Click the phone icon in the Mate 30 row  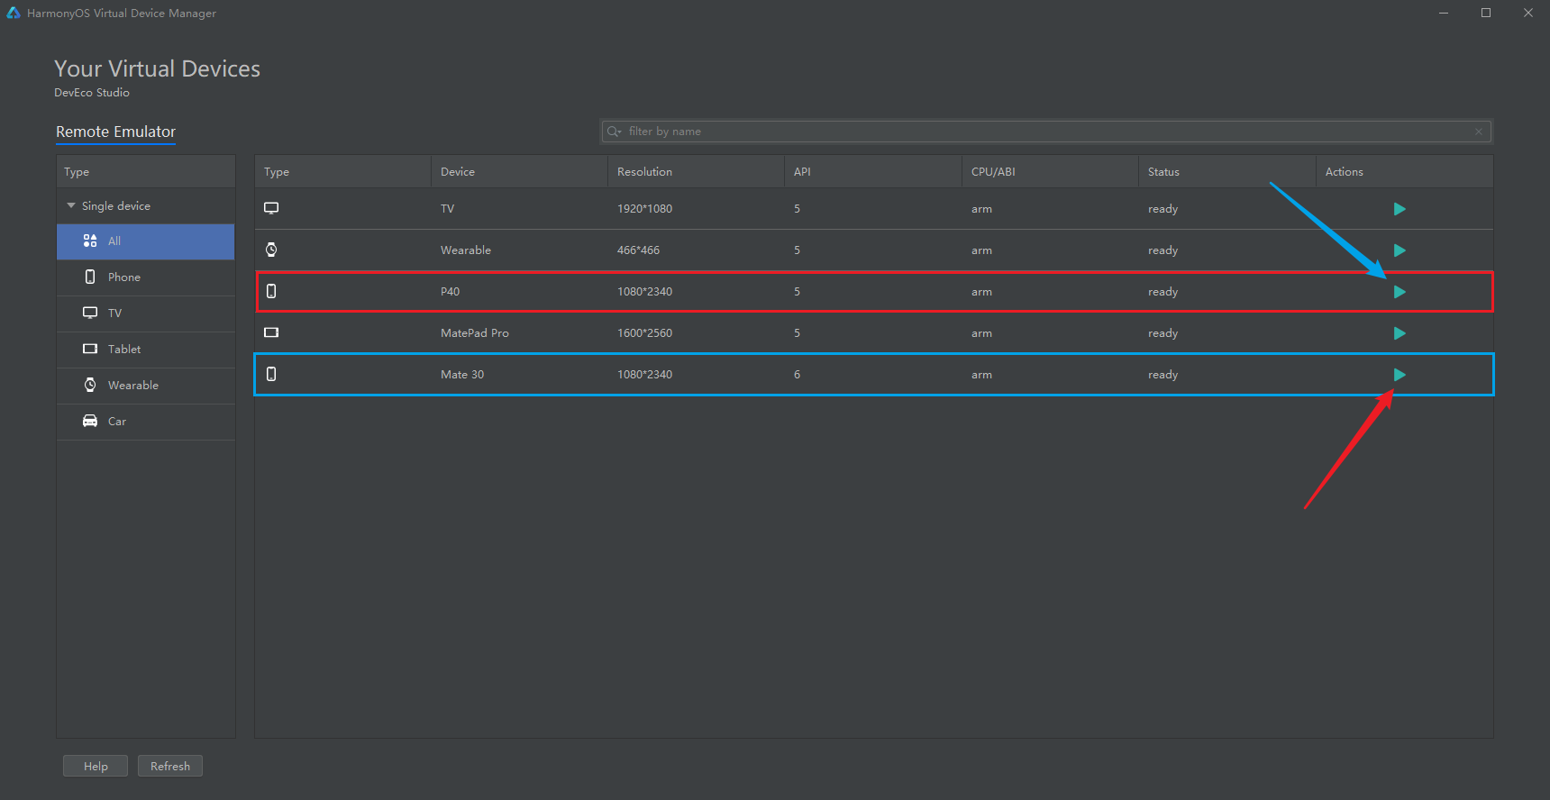click(271, 374)
